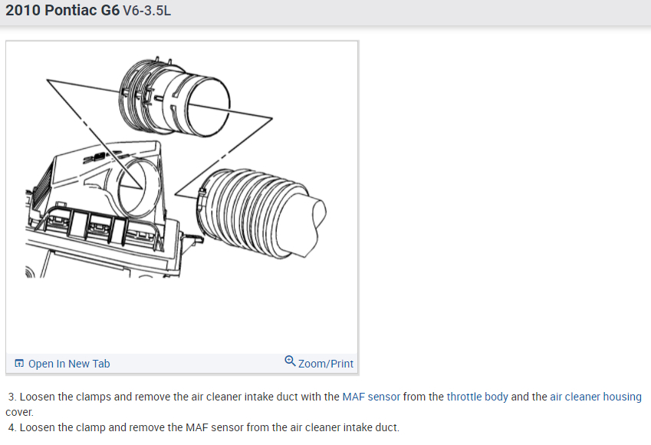Click the 2010 Pontiac G6 heading
The width and height of the screenshot is (651, 445).
[62, 10]
